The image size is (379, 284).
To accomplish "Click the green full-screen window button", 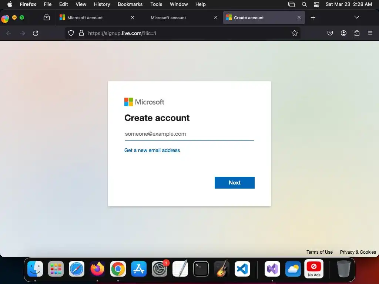I will (x=22, y=17).
